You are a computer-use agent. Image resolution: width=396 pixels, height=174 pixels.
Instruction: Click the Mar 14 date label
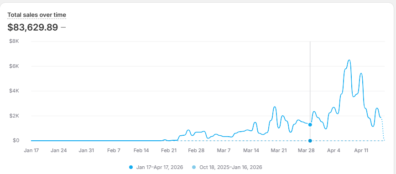tap(251, 151)
